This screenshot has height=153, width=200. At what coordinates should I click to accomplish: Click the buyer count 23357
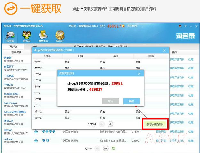(135, 132)
